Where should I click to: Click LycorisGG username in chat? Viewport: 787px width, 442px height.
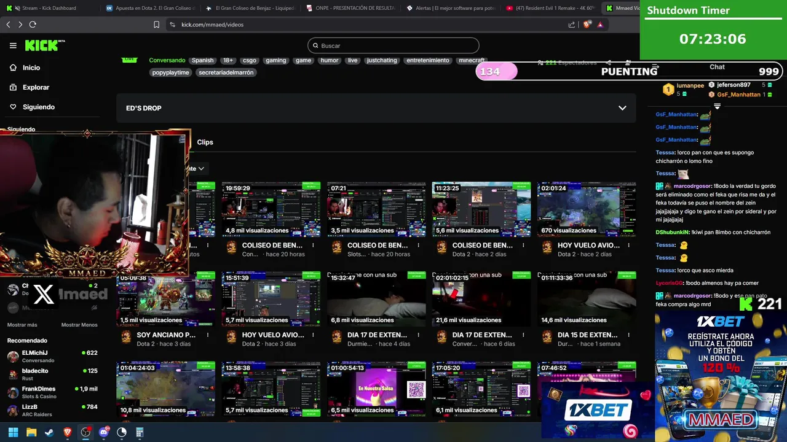[x=669, y=283]
